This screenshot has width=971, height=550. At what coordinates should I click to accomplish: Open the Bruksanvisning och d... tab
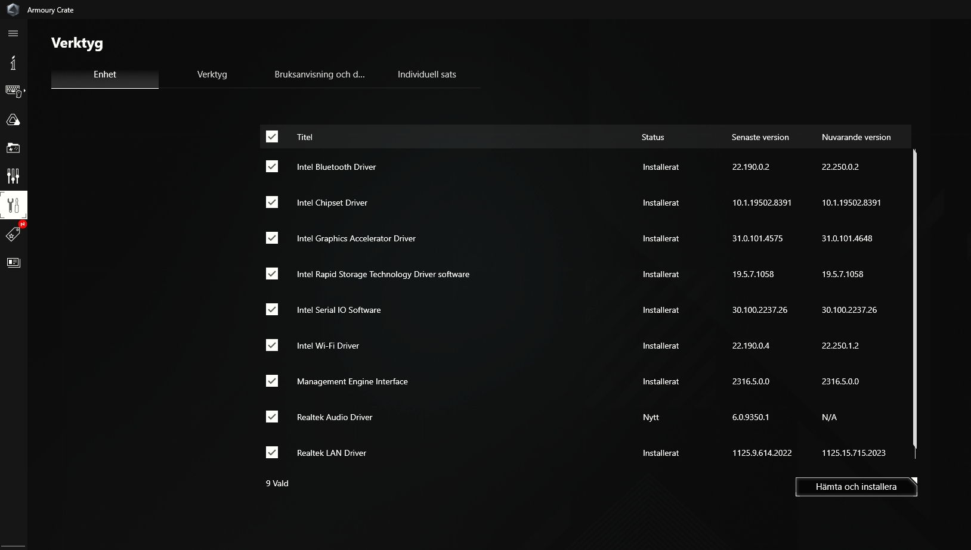(x=320, y=74)
